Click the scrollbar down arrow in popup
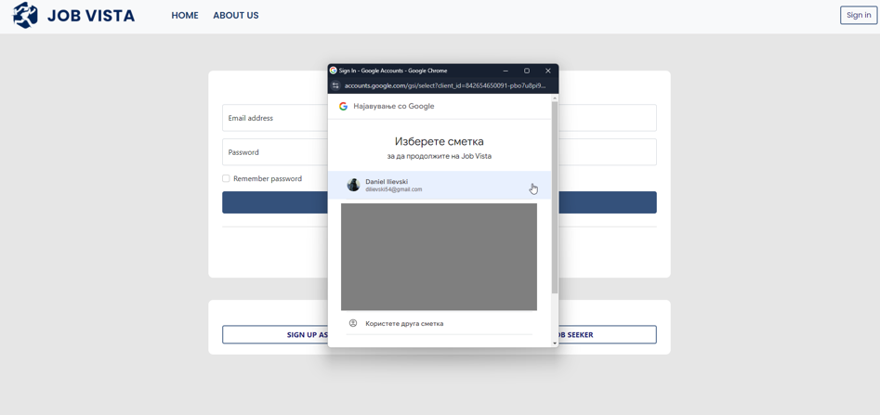 pos(555,344)
